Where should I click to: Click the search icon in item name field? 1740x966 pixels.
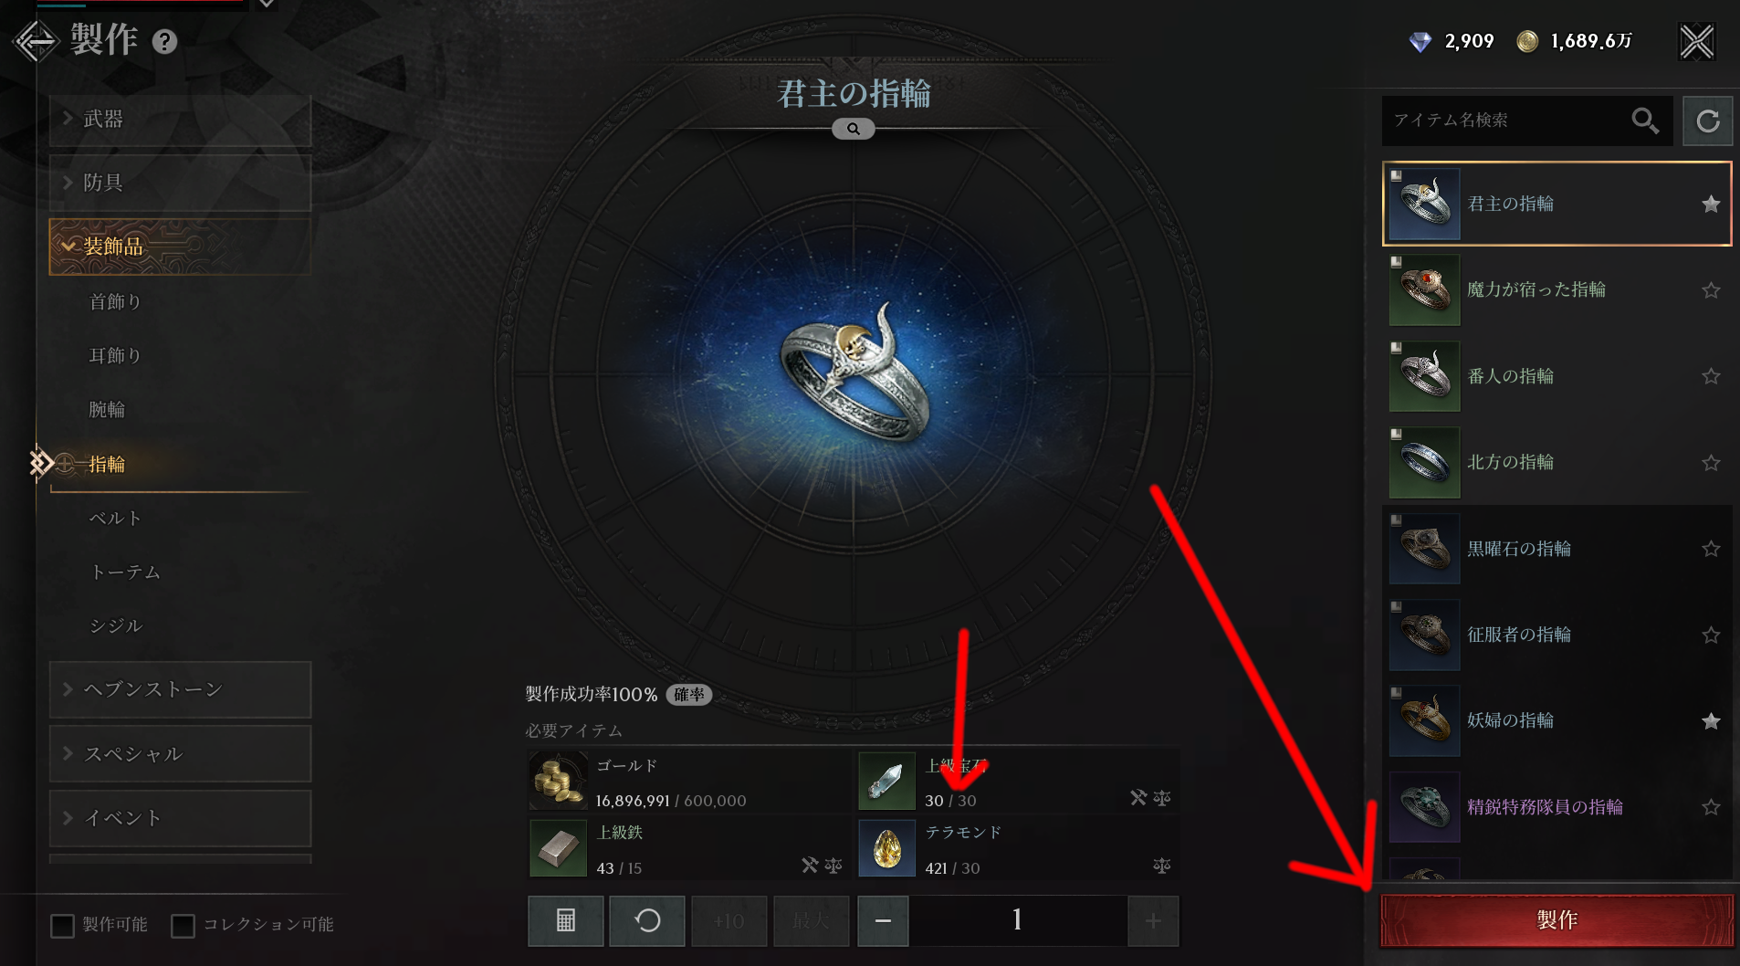coord(1645,121)
